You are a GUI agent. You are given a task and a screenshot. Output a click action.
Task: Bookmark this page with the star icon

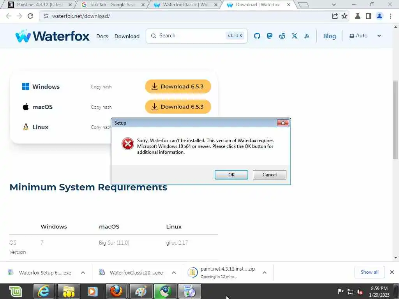(x=344, y=16)
